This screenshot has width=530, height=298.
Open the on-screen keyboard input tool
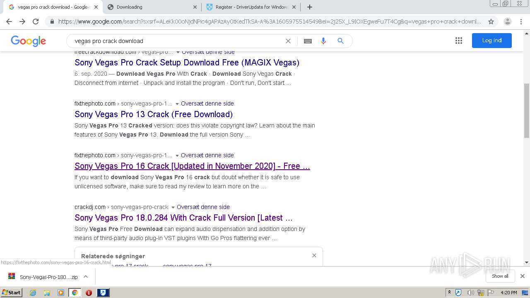[308, 41]
